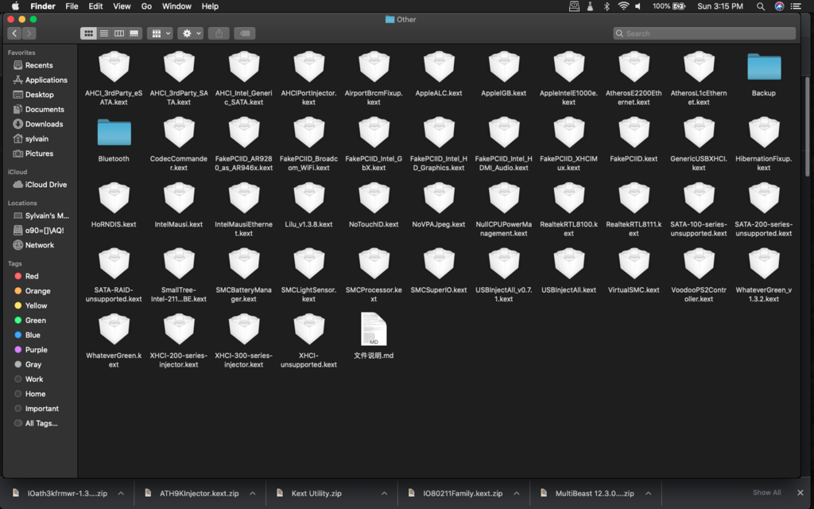
Task: Open the Edit menu
Action: (x=95, y=6)
